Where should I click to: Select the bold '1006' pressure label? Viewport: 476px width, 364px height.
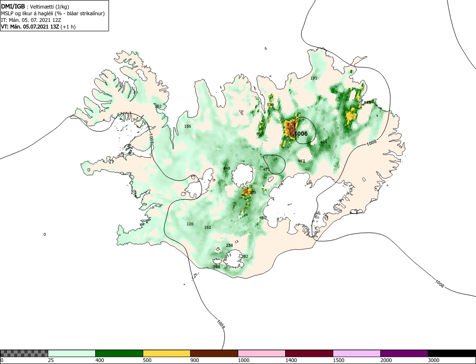click(x=301, y=134)
